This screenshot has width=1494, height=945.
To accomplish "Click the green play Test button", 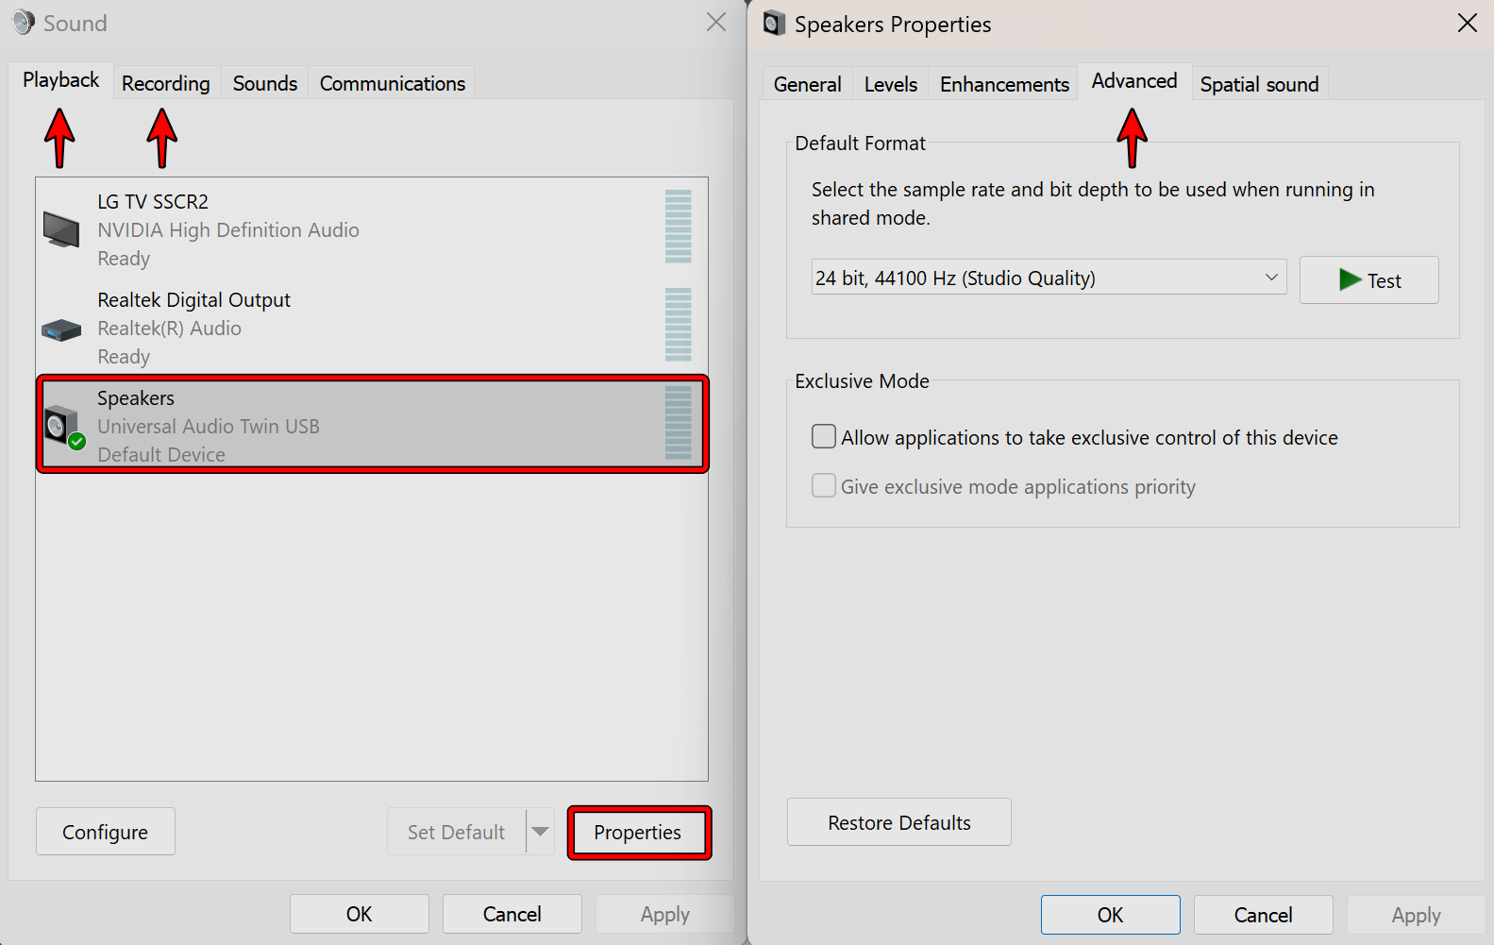I will click(x=1368, y=280).
